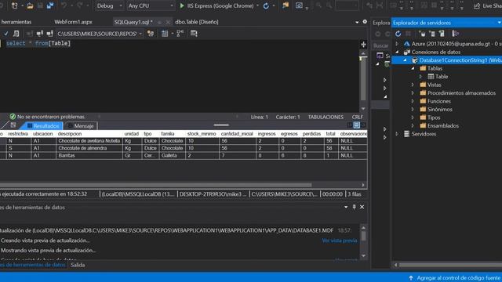Click the split editor plus icon
502x282 pixels.
coord(363,45)
